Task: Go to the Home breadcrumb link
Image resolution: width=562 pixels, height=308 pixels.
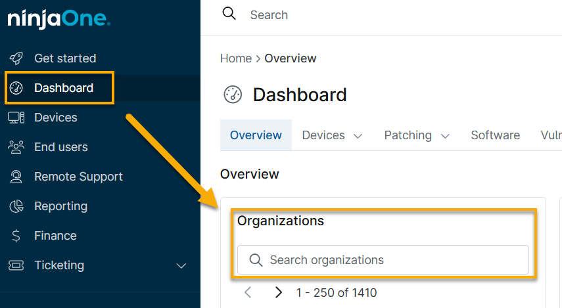Action: tap(235, 58)
